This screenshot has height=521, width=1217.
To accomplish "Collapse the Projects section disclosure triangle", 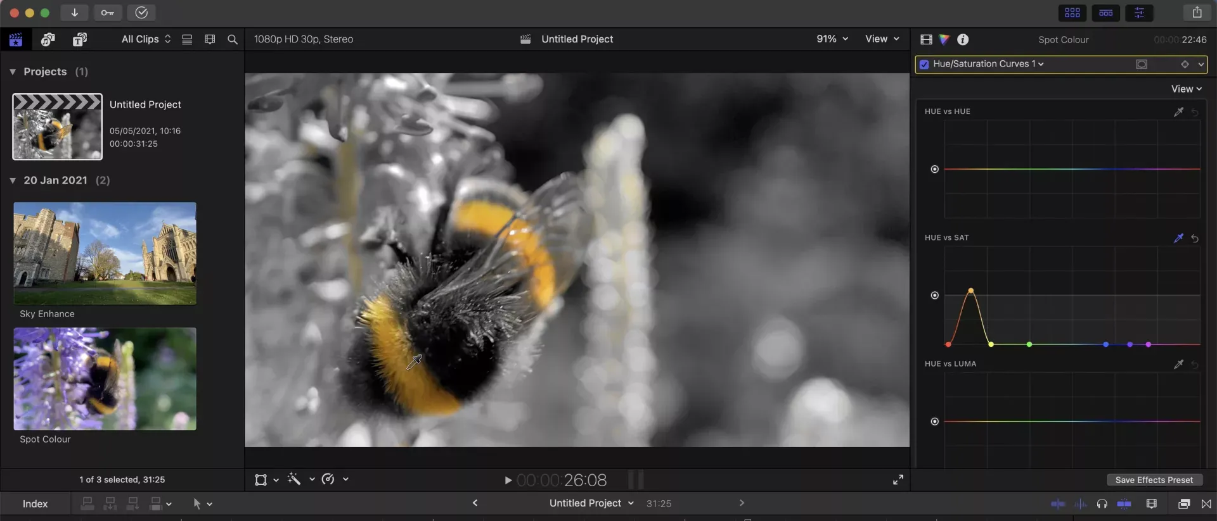I will coord(13,72).
